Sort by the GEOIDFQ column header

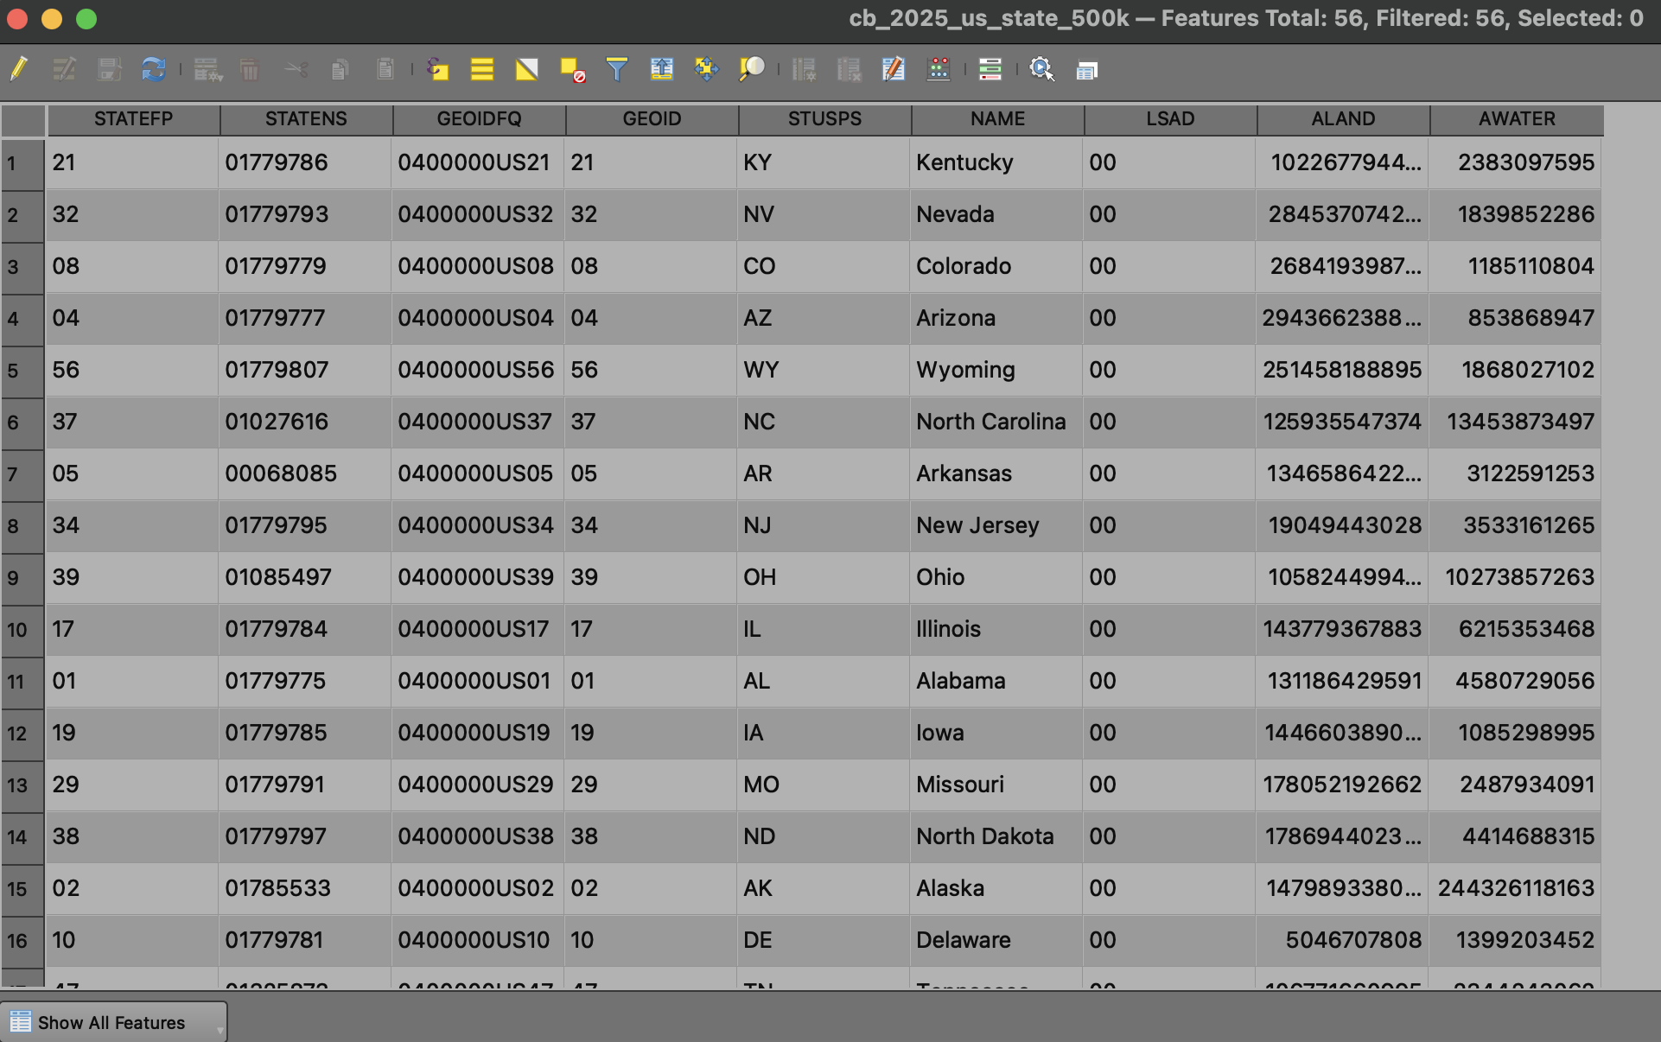pos(480,119)
